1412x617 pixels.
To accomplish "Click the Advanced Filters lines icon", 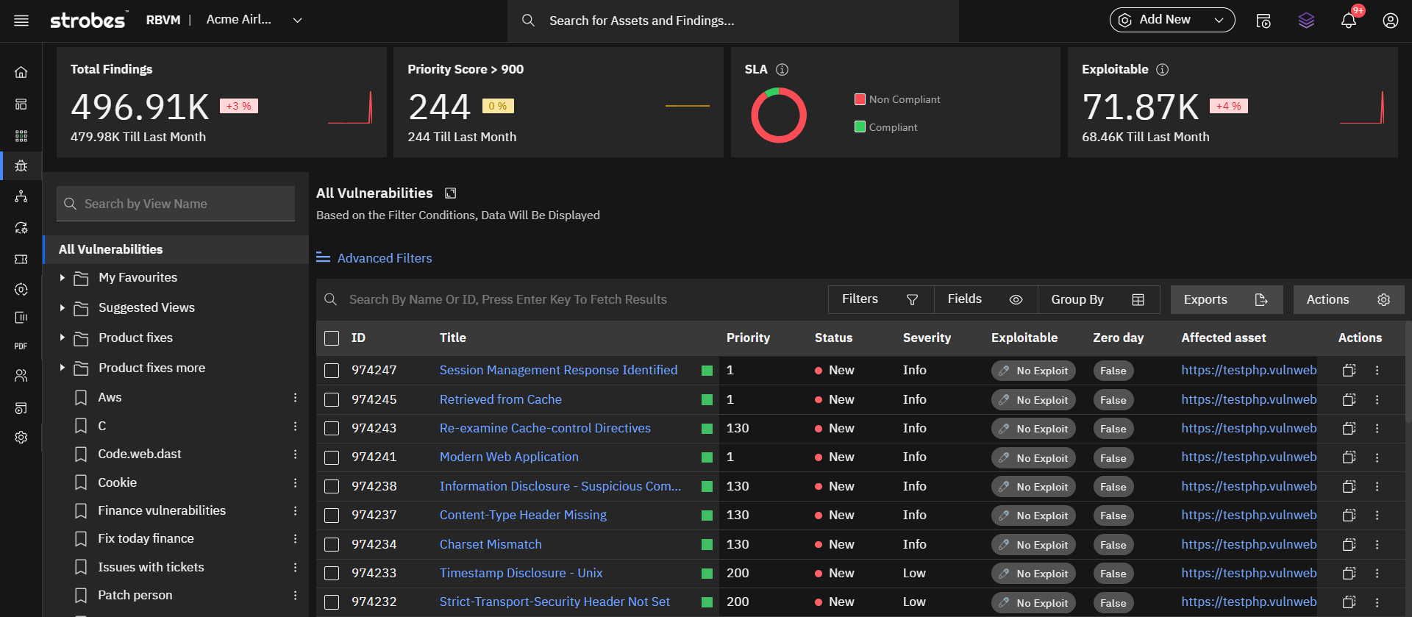I will pos(323,258).
